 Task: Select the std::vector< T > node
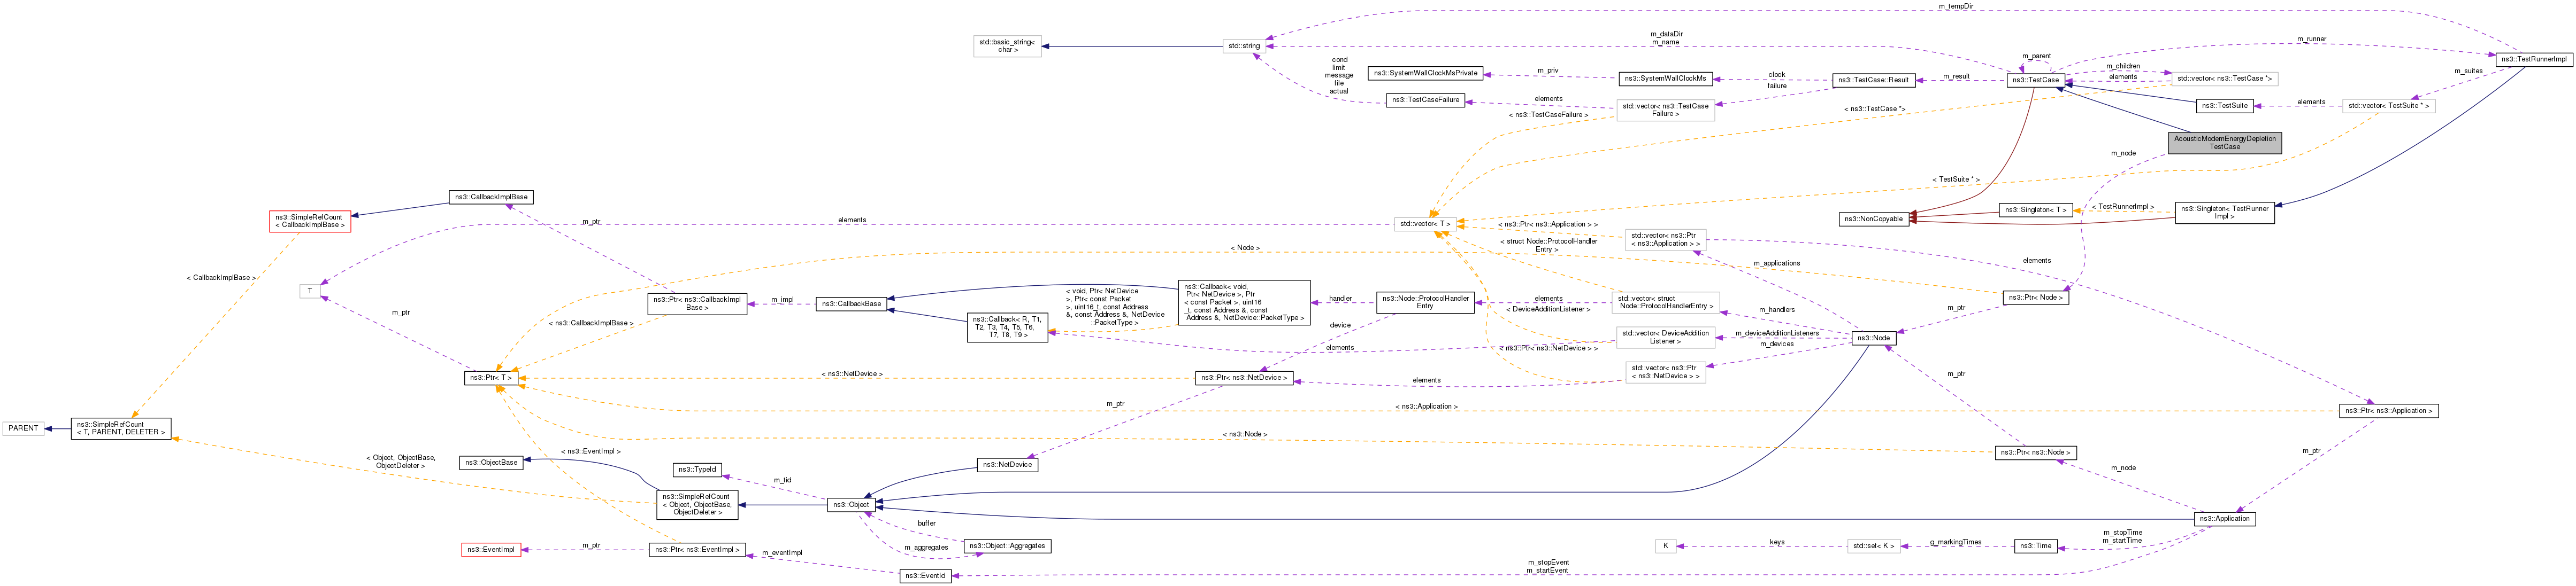1424,224
